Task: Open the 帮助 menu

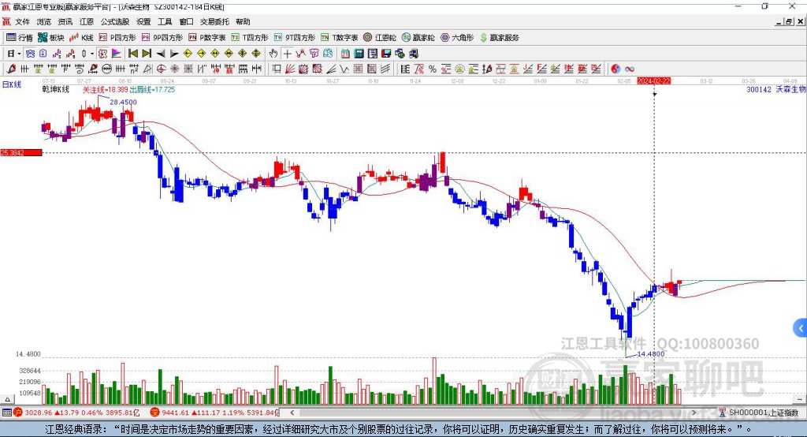Action: coord(243,21)
